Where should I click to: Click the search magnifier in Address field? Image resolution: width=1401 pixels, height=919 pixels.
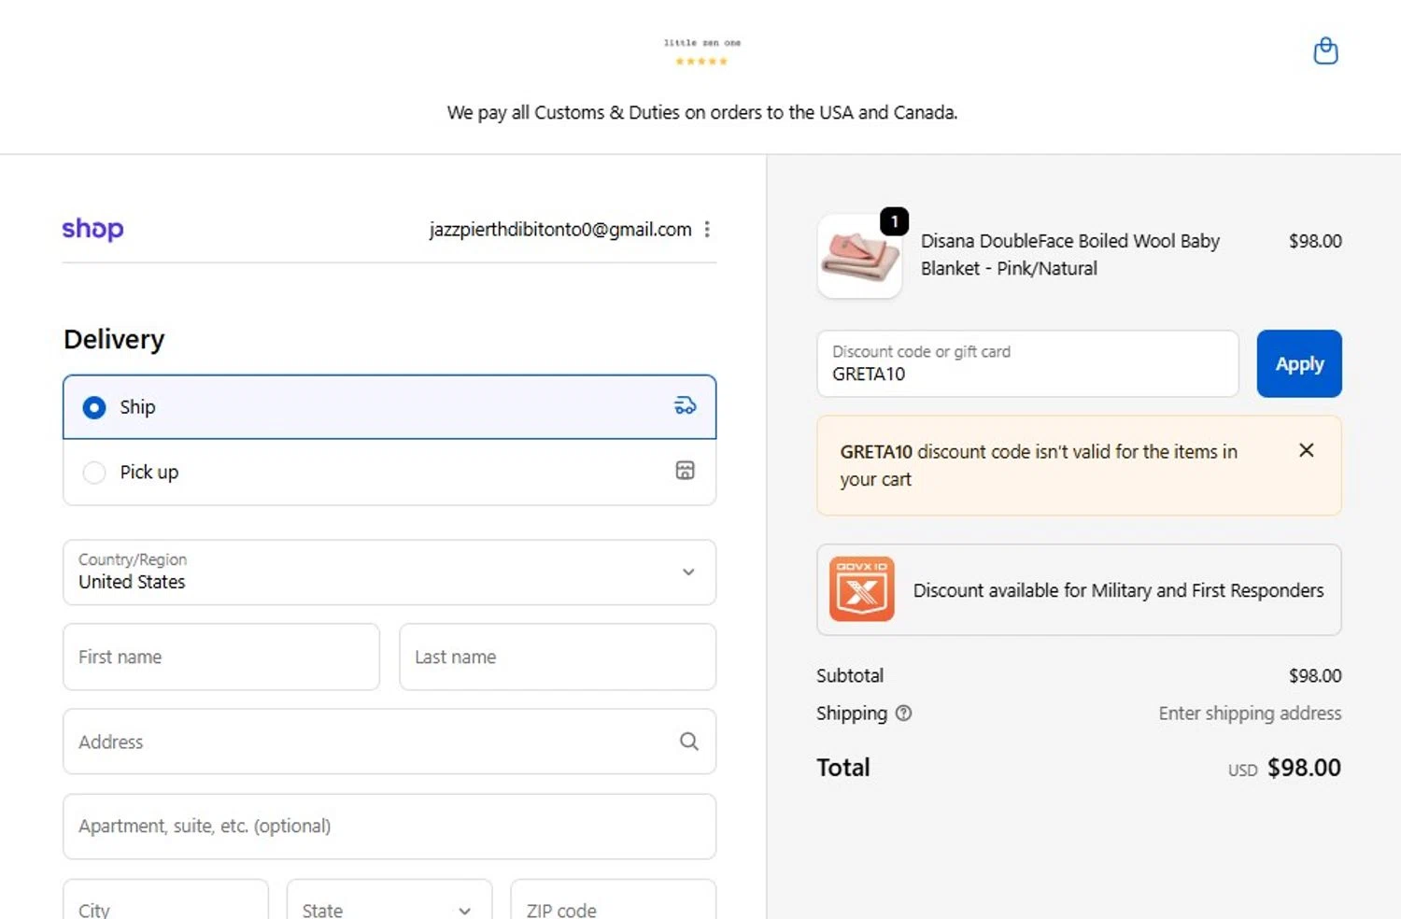[689, 742]
